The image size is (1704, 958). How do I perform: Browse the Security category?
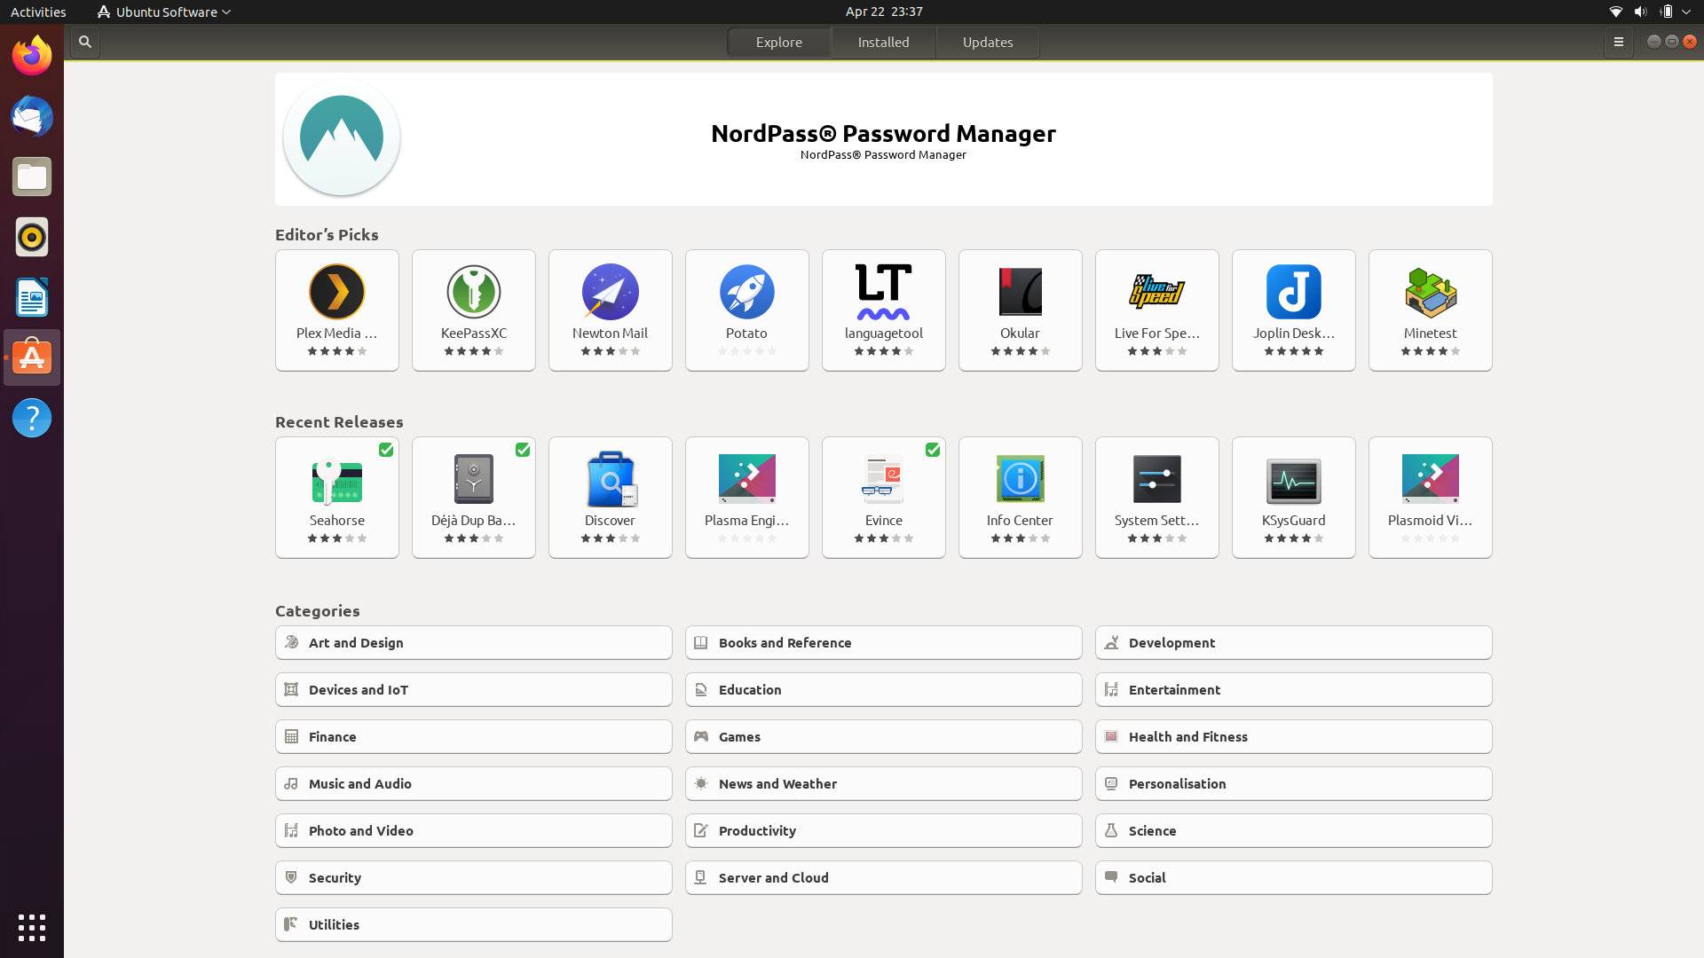point(474,877)
